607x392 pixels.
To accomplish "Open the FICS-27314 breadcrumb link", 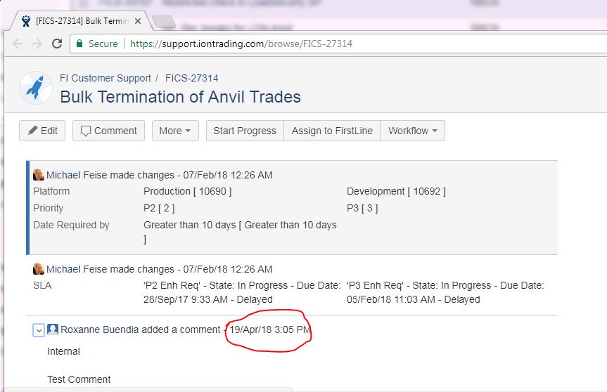I will [191, 78].
